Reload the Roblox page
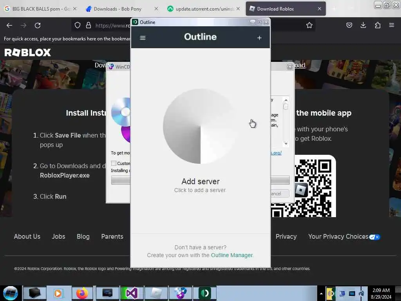The height and width of the screenshot is (301, 401). pos(38,25)
